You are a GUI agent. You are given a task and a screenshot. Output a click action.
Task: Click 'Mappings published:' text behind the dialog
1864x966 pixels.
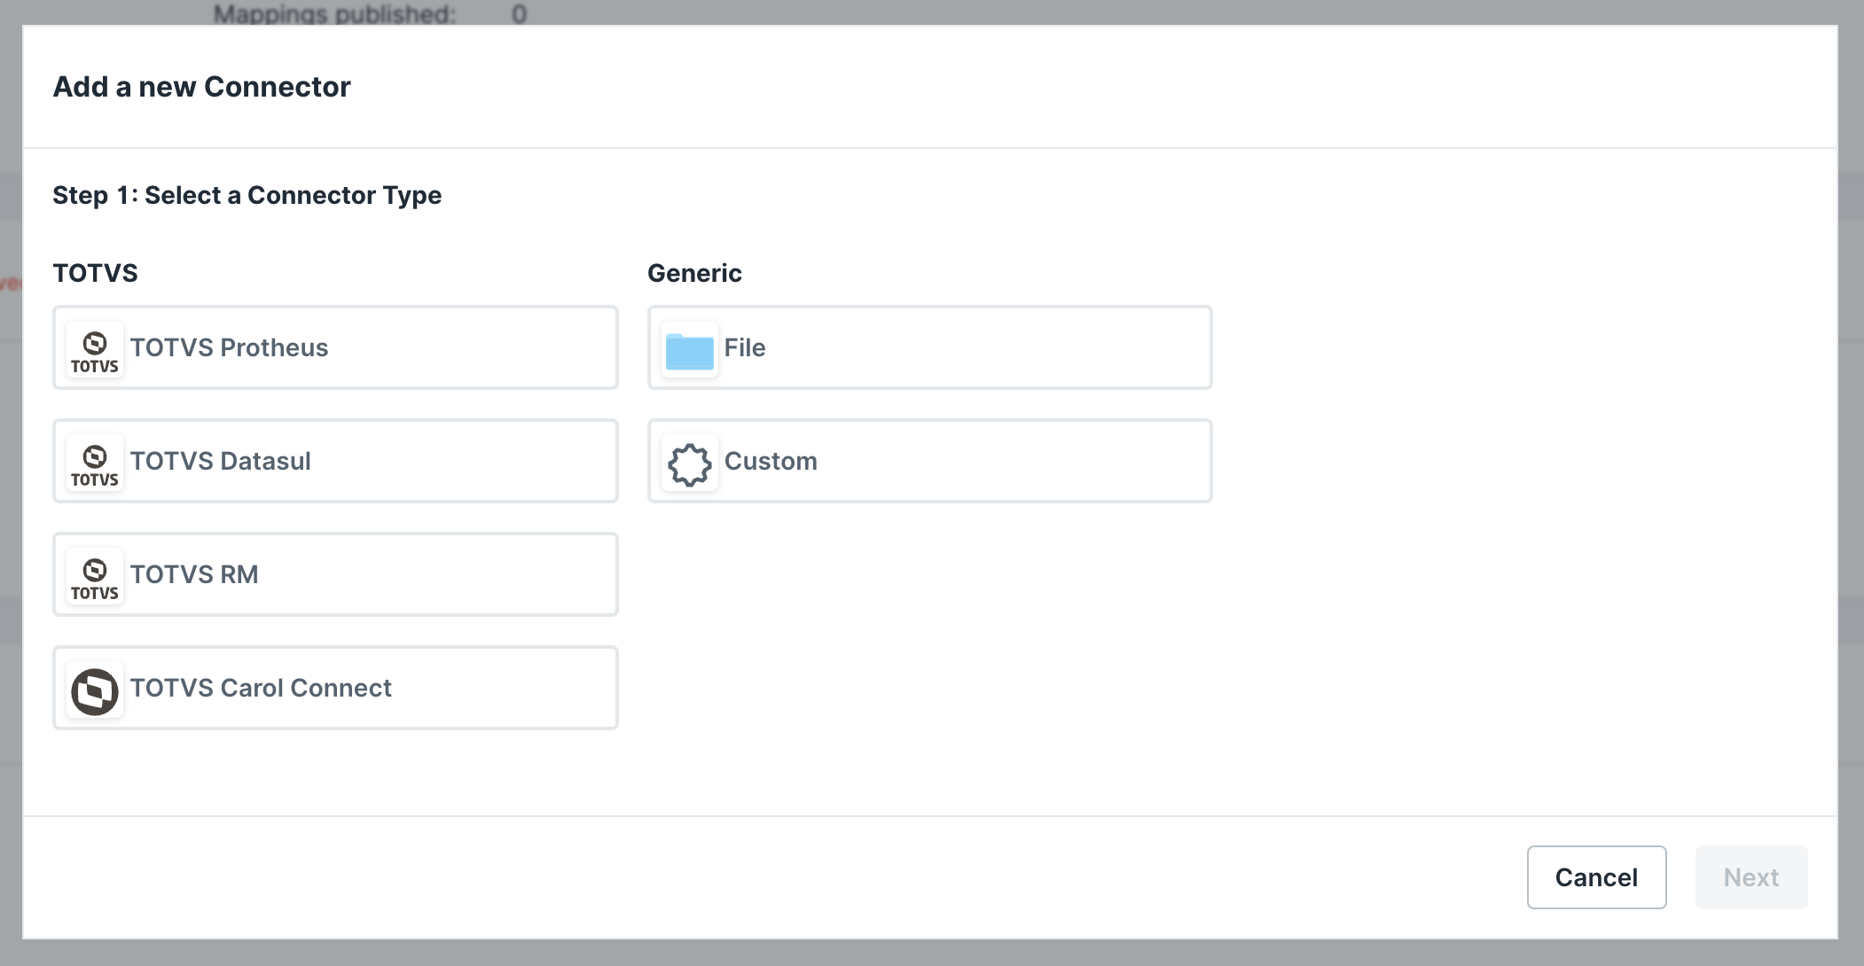point(335,13)
